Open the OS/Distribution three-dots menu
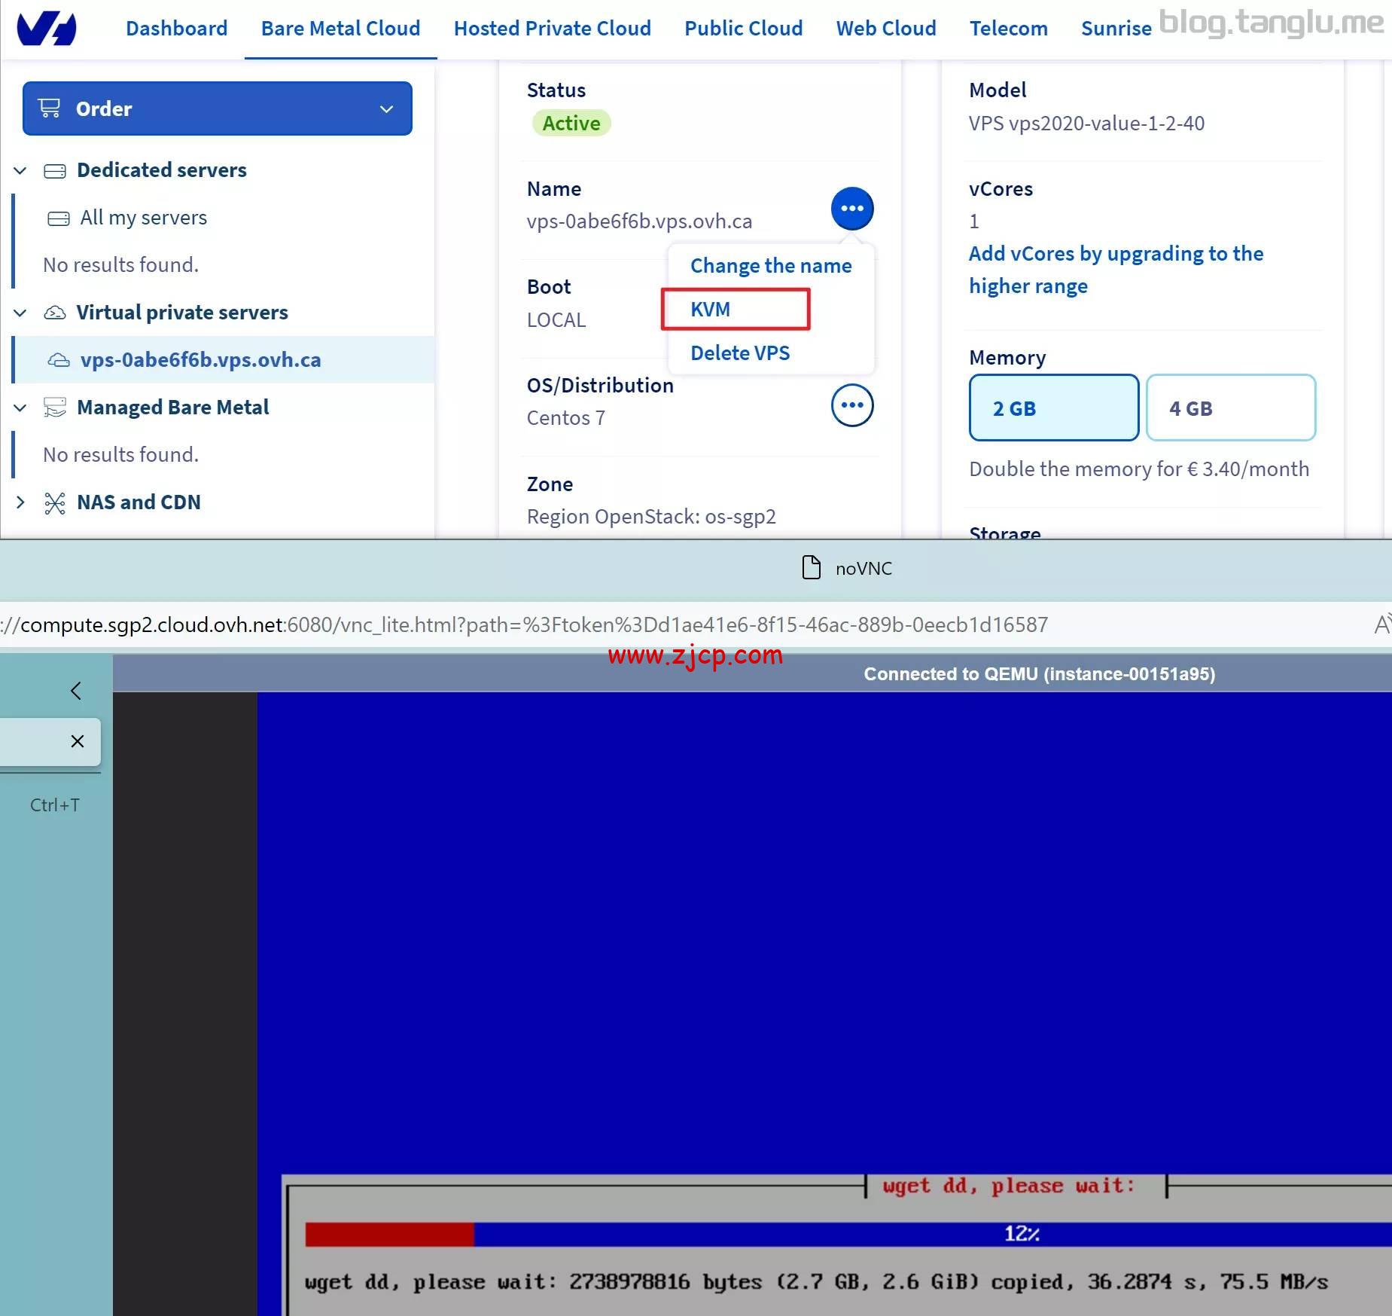Screen dimensions: 1392x1316 point(851,405)
